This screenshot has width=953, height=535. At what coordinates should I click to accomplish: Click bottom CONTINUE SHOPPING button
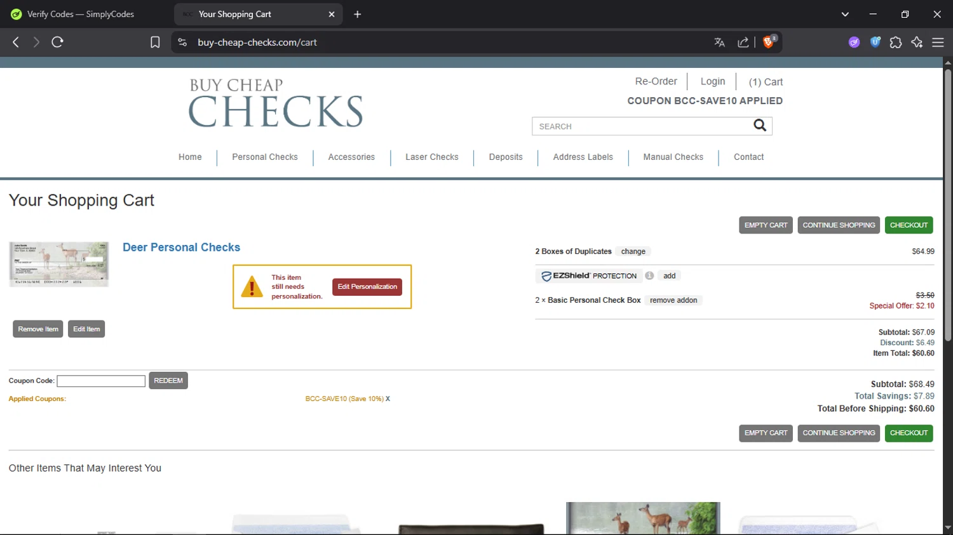point(839,433)
